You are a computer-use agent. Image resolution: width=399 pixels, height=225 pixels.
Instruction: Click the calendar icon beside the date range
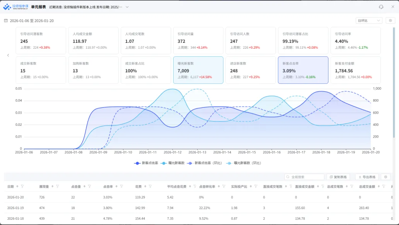6,21
